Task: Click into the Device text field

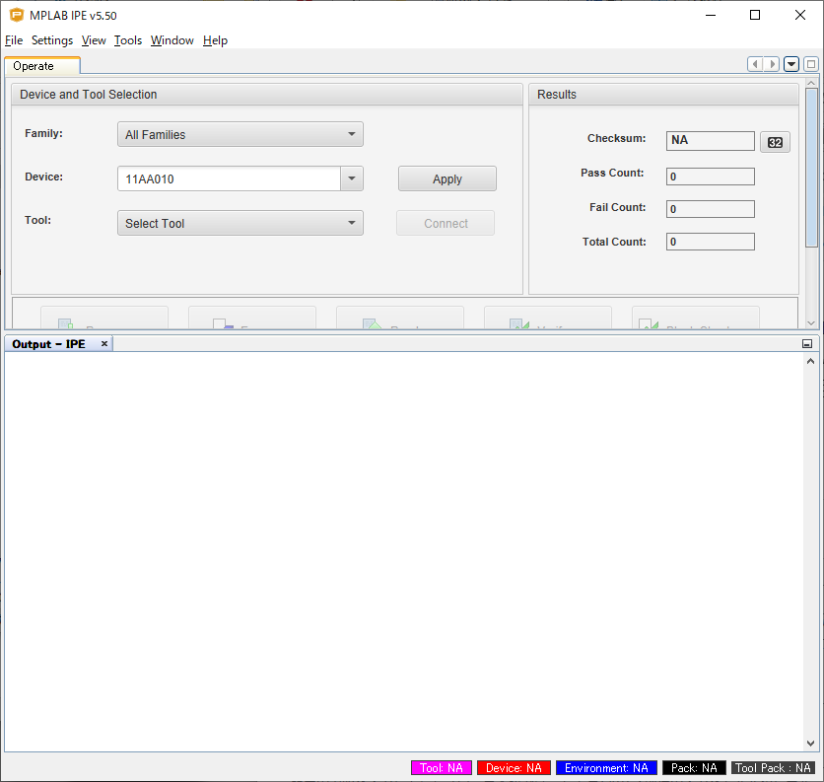Action: pyautogui.click(x=229, y=178)
